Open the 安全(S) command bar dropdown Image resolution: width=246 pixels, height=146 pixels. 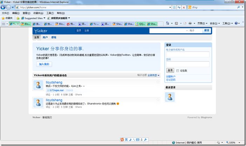point(215,23)
